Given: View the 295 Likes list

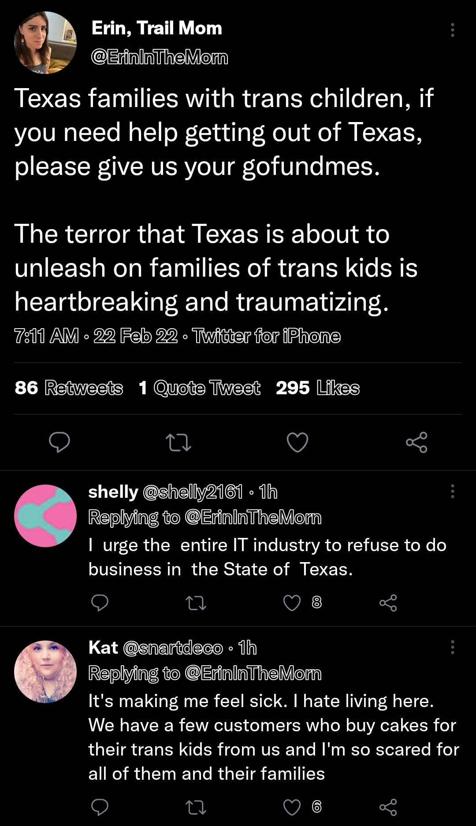Looking at the screenshot, I should 317,388.
